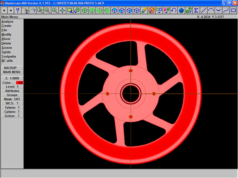Toggle the Mask: OFF setting
Viewport: 238px width, 178px height.
click(12, 99)
